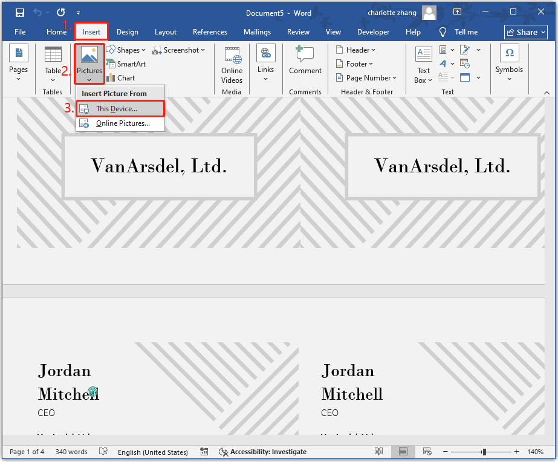Open the Developer tab
The height and width of the screenshot is (462, 558).
coord(373,32)
